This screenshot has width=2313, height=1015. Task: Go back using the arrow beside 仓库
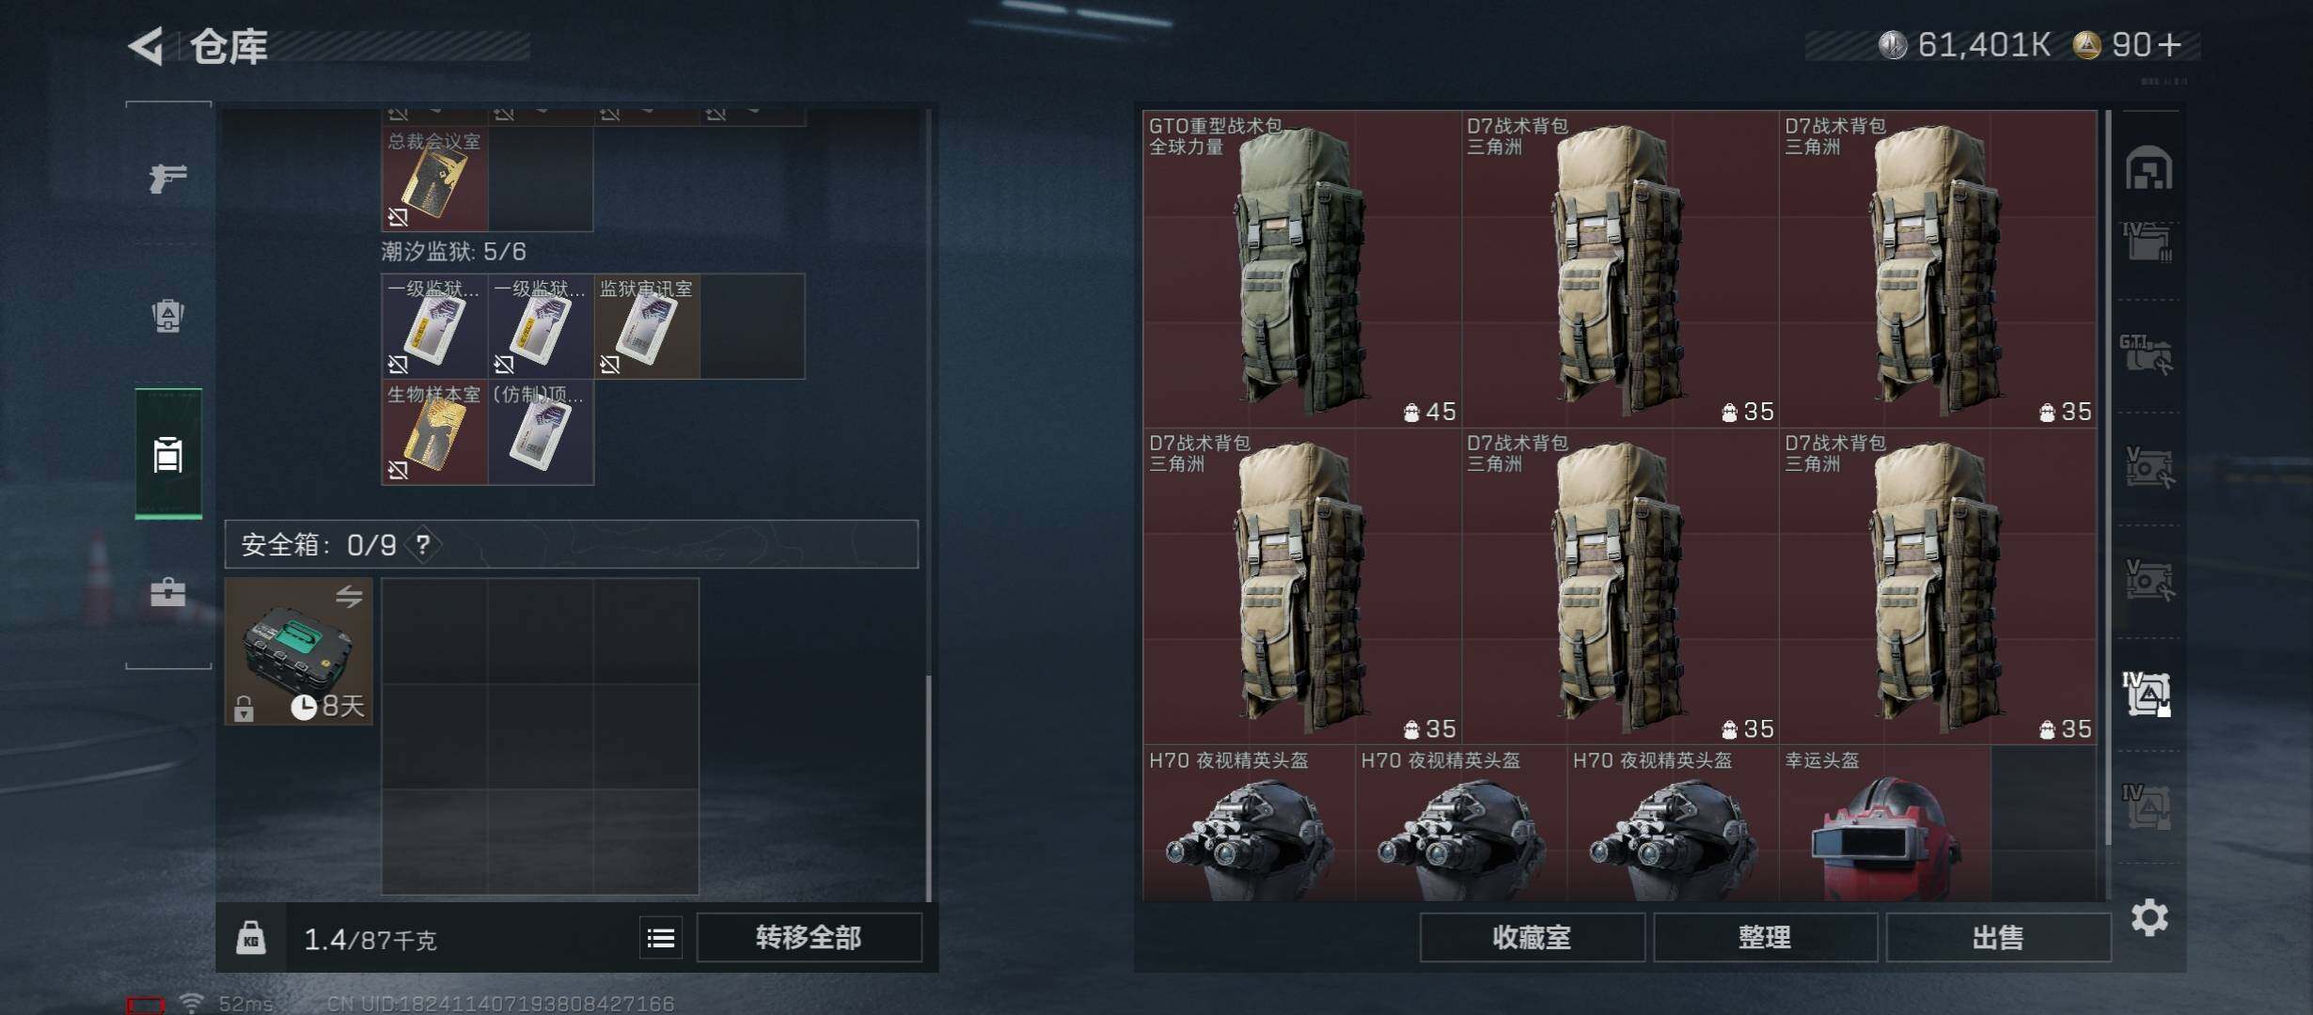click(147, 46)
